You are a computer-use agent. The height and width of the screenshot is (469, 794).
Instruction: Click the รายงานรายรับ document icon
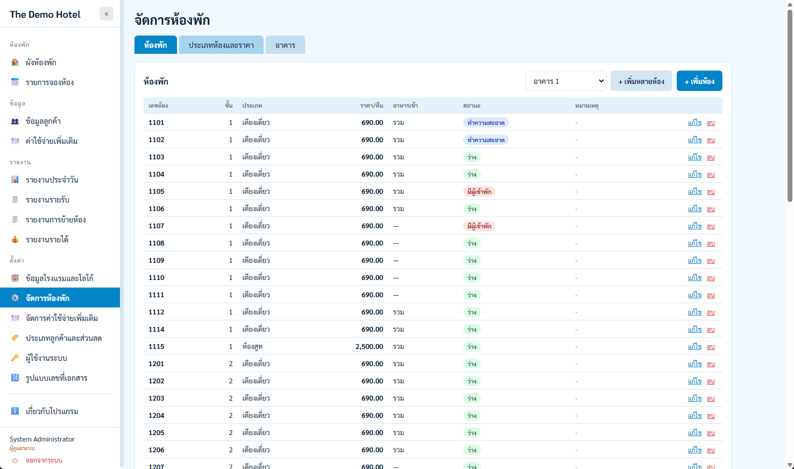(x=15, y=200)
